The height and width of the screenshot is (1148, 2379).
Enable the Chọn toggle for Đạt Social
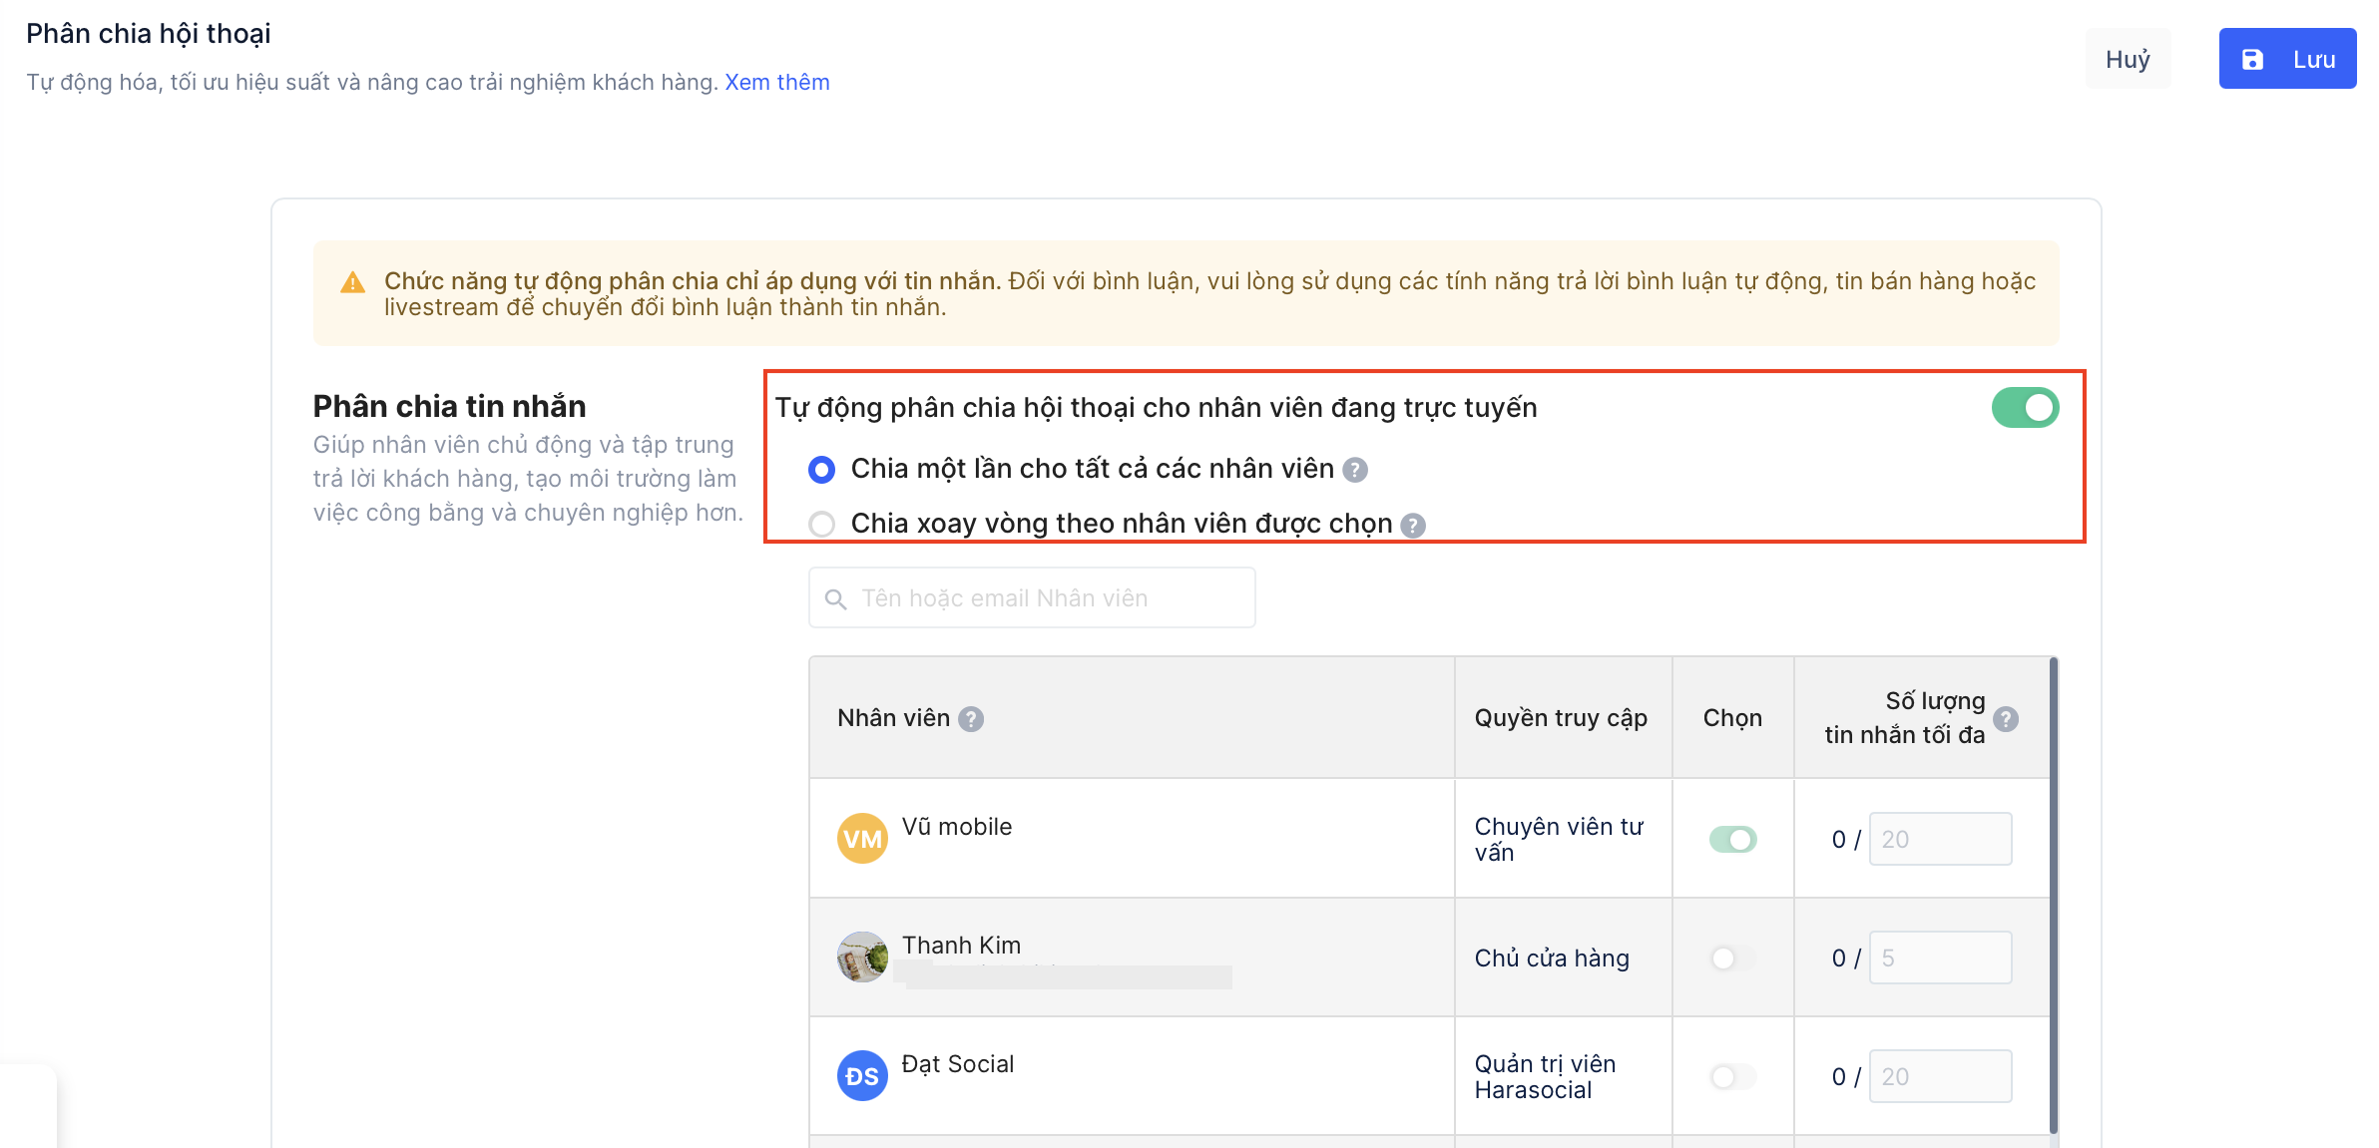pos(1732,1076)
